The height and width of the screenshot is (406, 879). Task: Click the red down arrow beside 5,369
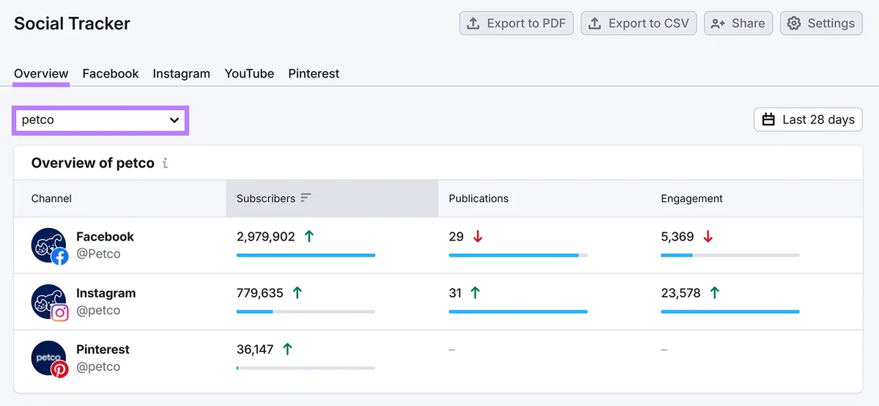(x=708, y=237)
